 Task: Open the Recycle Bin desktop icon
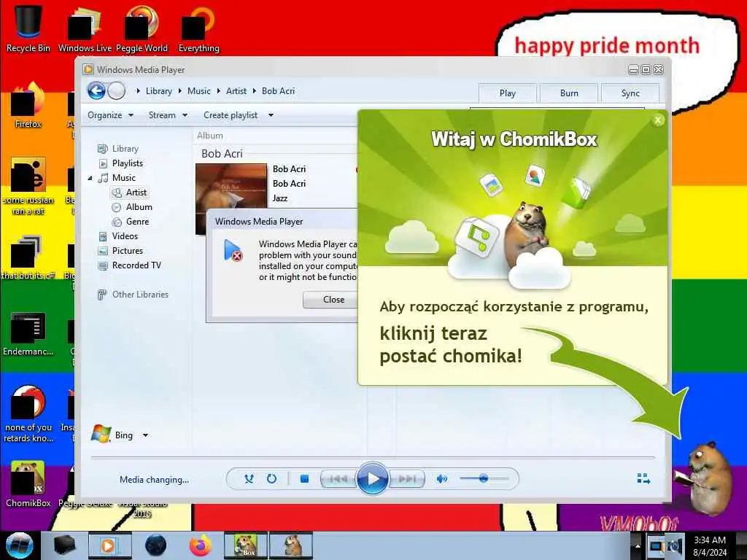[28, 27]
